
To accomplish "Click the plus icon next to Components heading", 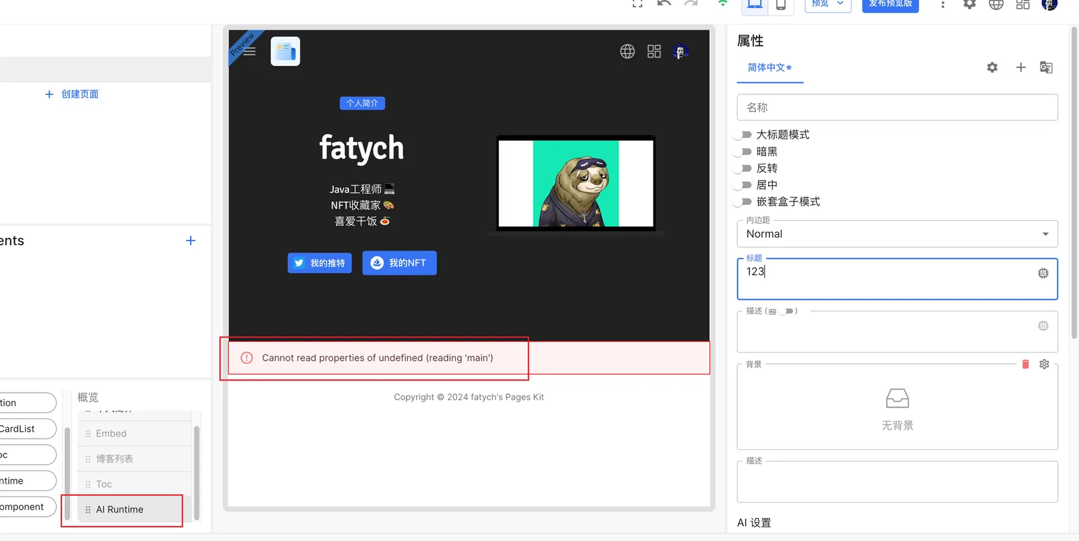I will tap(191, 241).
